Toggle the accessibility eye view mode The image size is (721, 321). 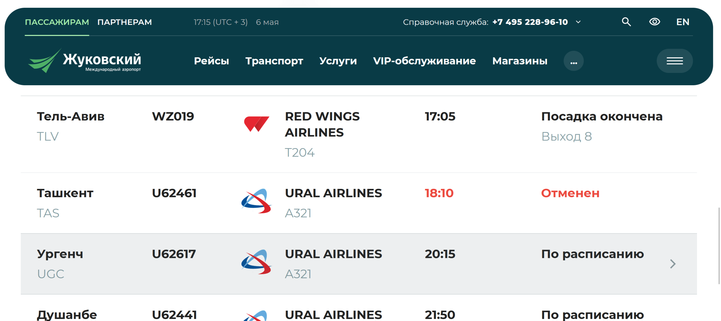click(x=654, y=22)
